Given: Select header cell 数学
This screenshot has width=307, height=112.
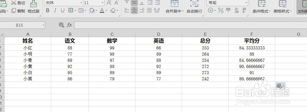Looking at the screenshot, I should click(112, 41).
